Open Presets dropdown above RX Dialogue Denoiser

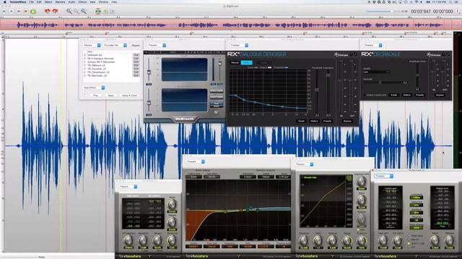pos(239,45)
